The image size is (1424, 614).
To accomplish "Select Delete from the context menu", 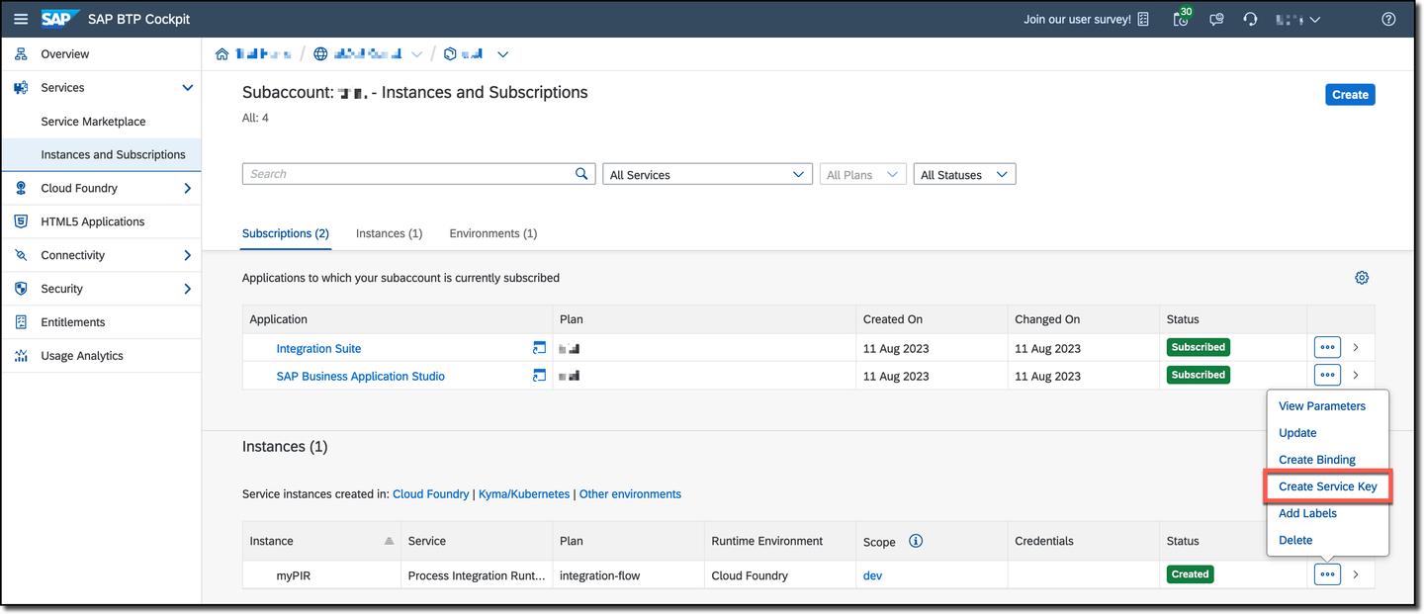I will 1295,540.
